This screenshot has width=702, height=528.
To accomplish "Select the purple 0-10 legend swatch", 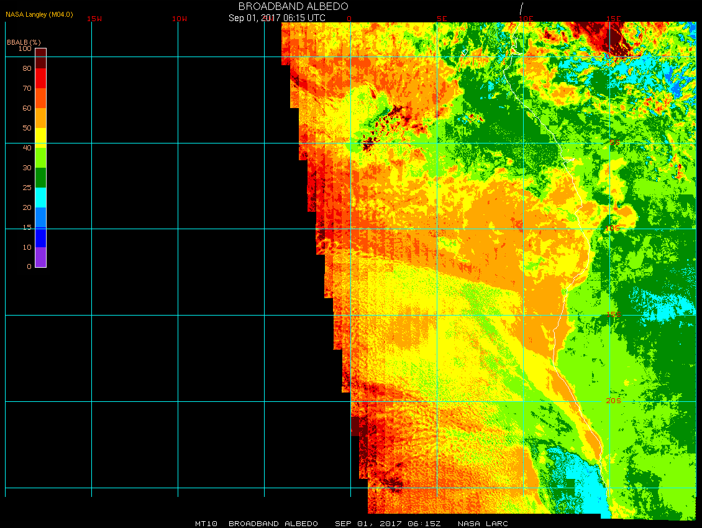I will click(x=41, y=257).
